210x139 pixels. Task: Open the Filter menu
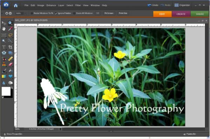(78, 5)
